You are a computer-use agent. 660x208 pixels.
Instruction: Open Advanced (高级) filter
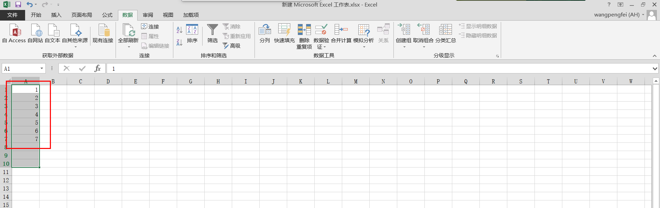[x=231, y=46]
